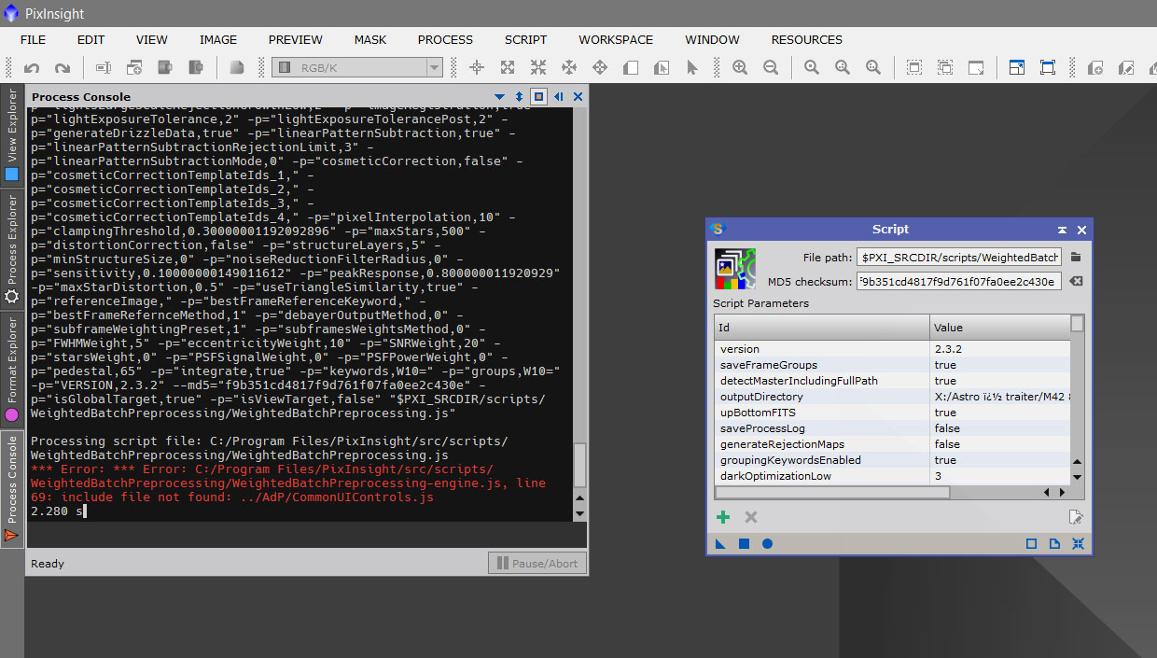Click the sync up-down arrows in Process Console
Viewport: 1157px width, 658px height.
520,96
